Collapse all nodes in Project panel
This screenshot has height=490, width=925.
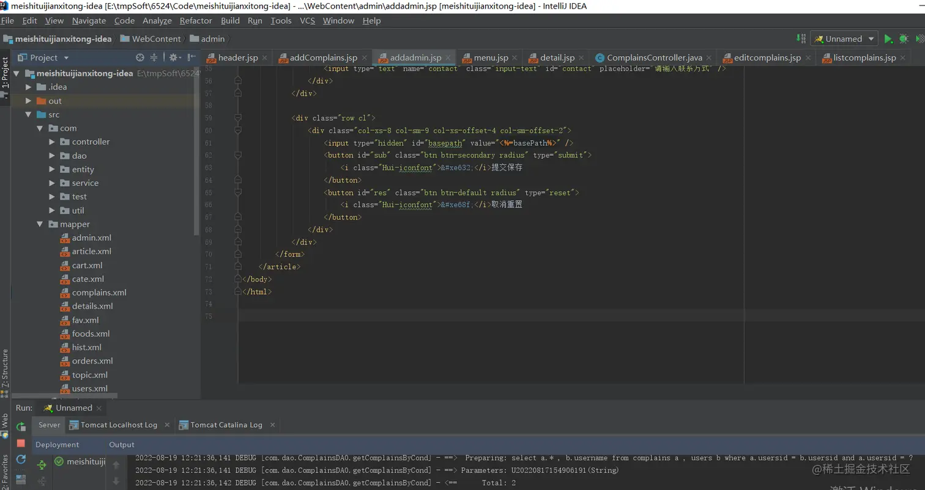pyautogui.click(x=154, y=57)
